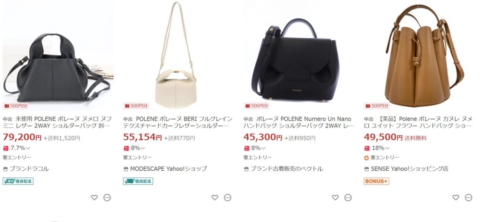Click the BONUS+ badge
This screenshot has height=222, width=483.
click(376, 181)
